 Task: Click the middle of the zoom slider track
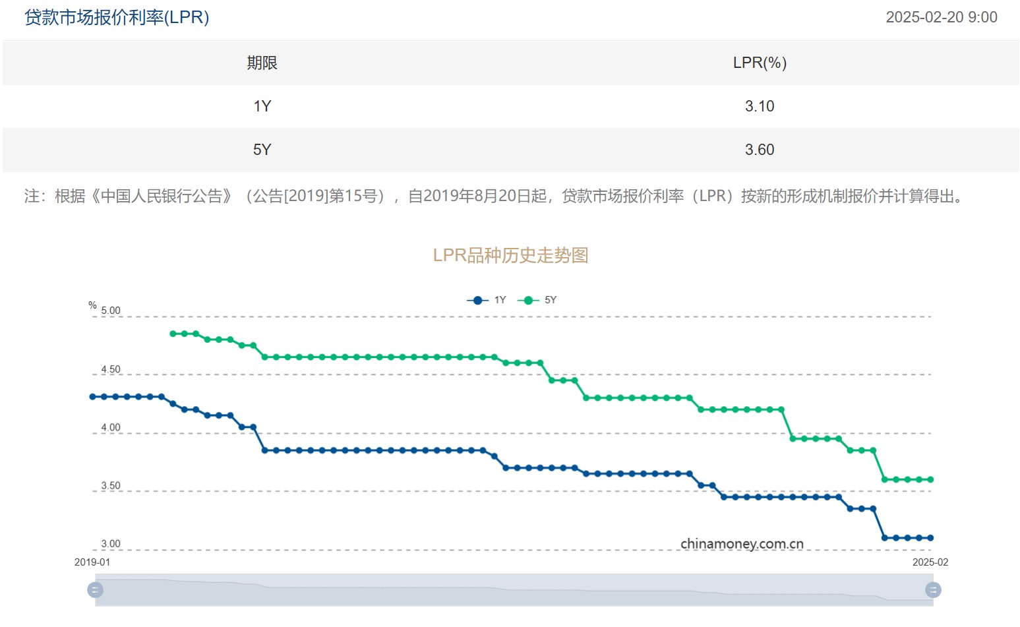[x=514, y=589]
